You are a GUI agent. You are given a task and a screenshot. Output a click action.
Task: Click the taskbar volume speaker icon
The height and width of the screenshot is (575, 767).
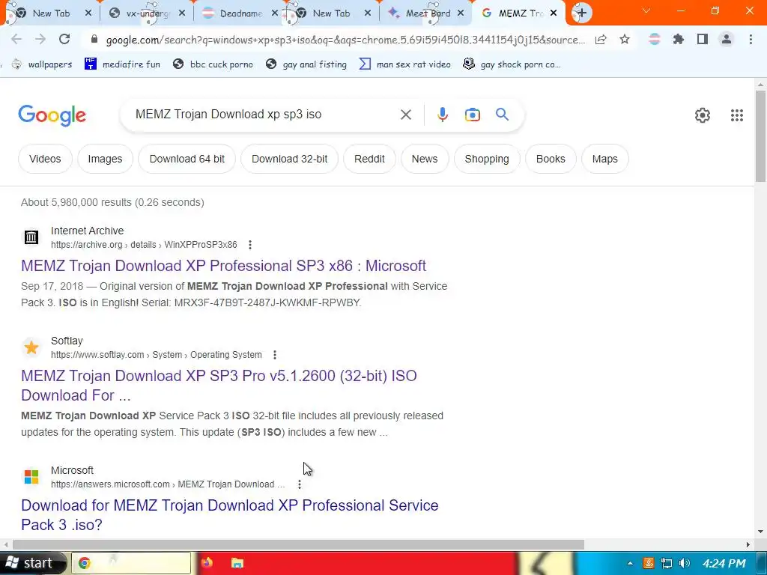685,563
